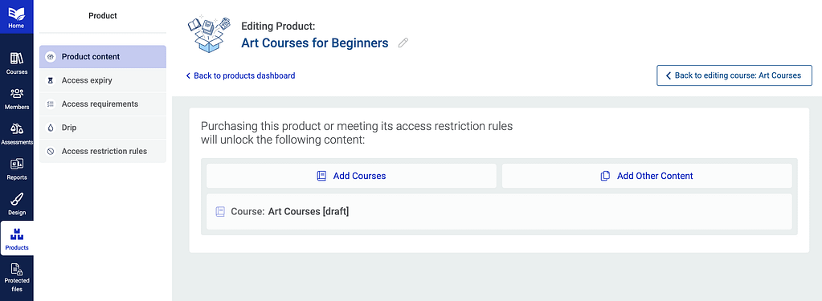822x301 pixels.
Task: Open Access requirements settings
Action: coord(103,104)
